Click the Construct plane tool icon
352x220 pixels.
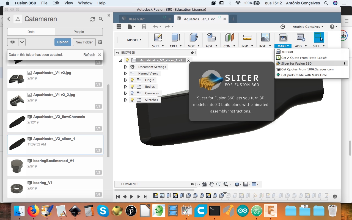[229, 37]
